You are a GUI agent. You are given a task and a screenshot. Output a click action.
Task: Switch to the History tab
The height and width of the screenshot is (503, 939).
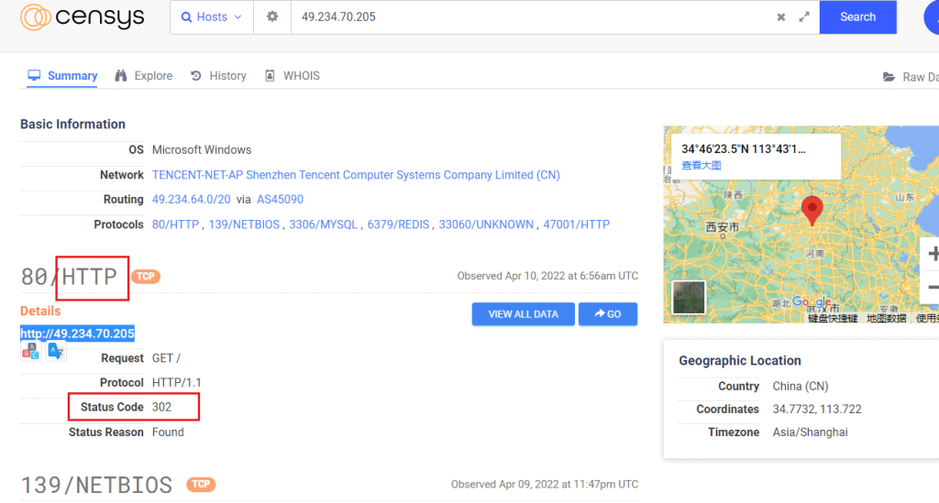pos(218,76)
